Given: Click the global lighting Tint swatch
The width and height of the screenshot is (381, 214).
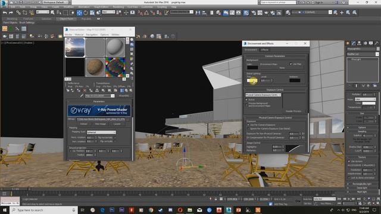Looking at the screenshot, I should [x=252, y=80].
